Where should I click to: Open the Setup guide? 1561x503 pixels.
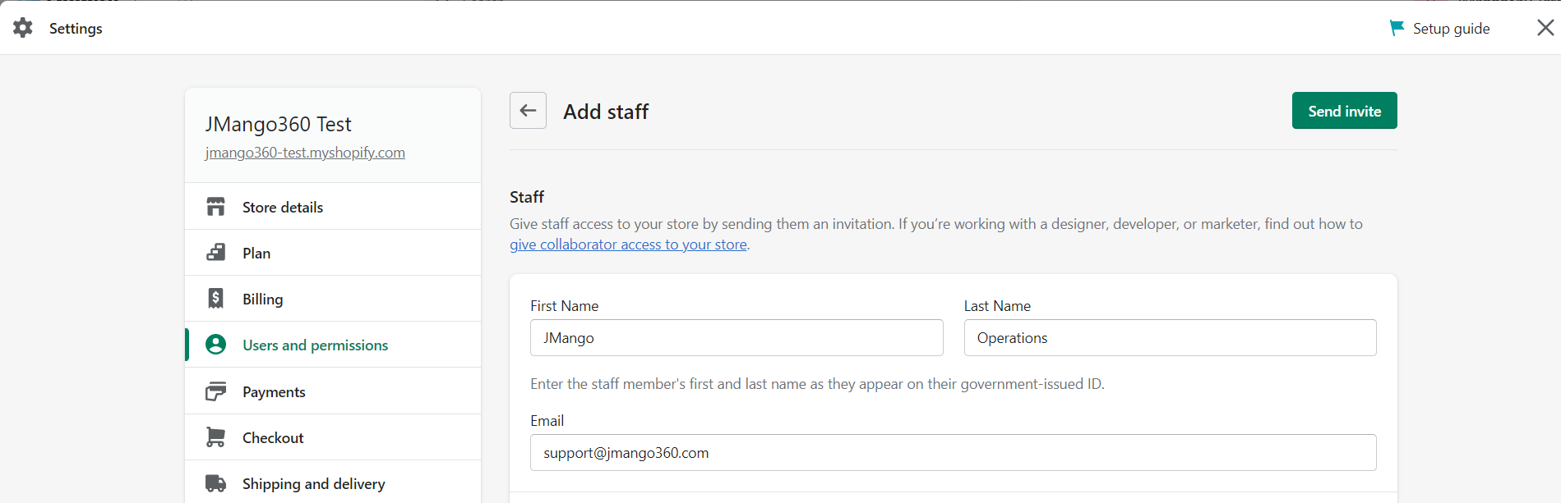1451,29
